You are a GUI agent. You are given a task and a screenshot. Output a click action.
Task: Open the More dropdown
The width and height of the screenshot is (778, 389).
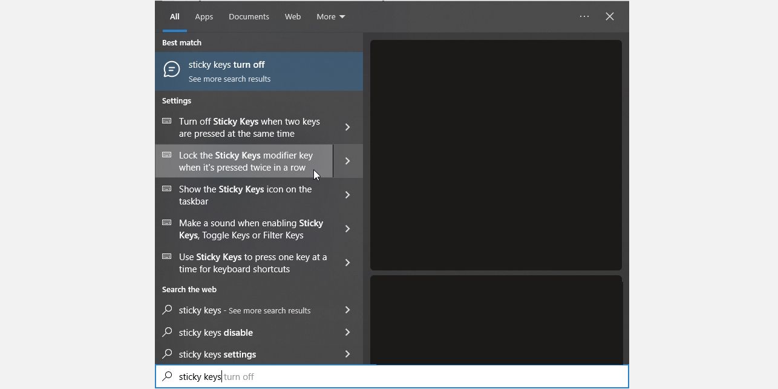(330, 16)
